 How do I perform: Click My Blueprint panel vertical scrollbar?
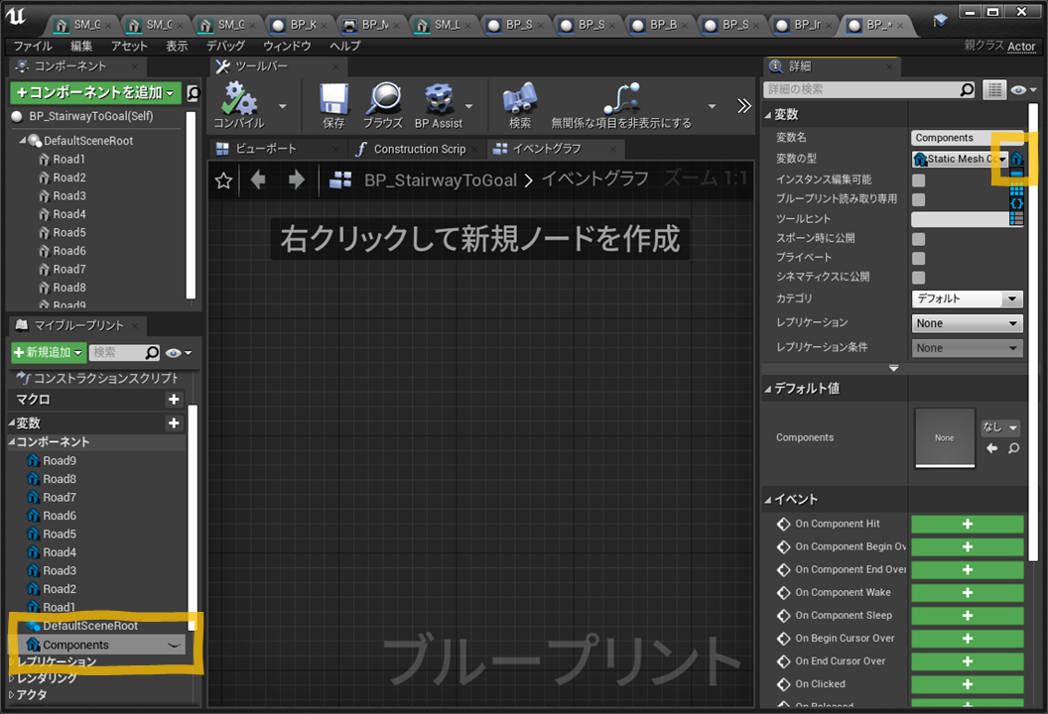click(192, 518)
